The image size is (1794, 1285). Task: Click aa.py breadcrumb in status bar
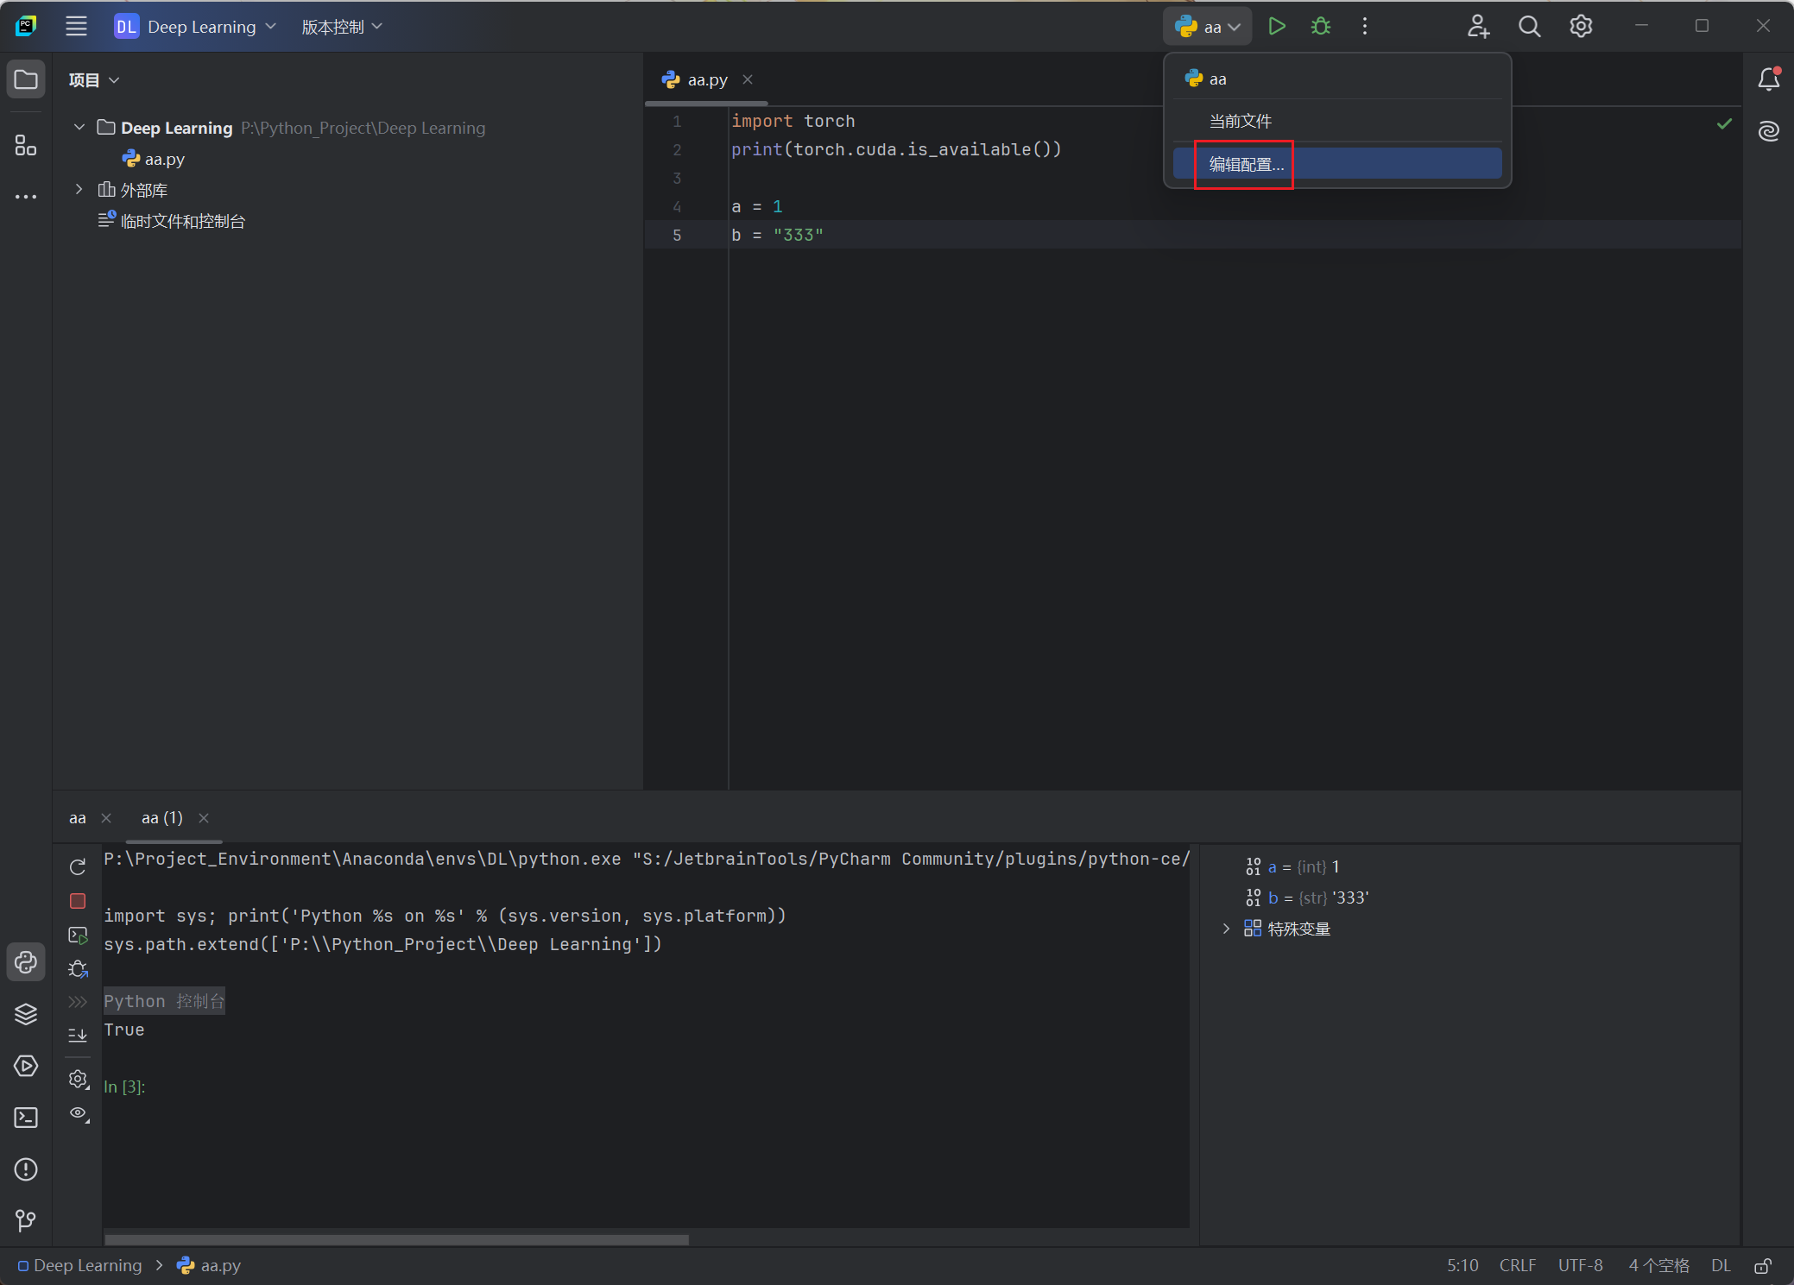click(x=209, y=1265)
